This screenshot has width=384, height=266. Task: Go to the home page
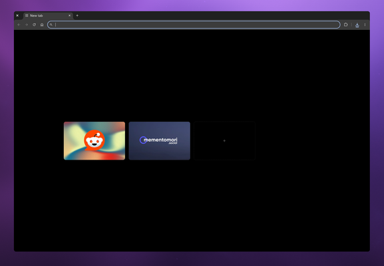(42, 25)
